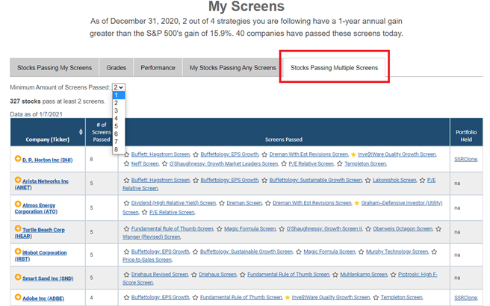Toggle star for Dreman With Est Revisions, D. R. Horton row
The height and width of the screenshot is (306, 490).
pyautogui.click(x=264, y=154)
